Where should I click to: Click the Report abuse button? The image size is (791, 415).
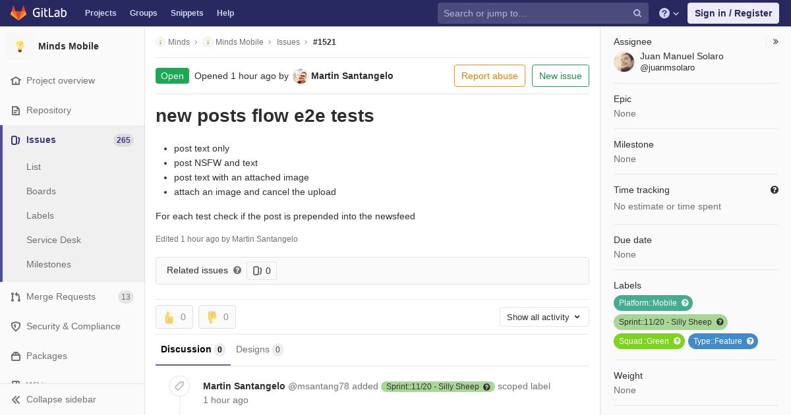(x=490, y=76)
